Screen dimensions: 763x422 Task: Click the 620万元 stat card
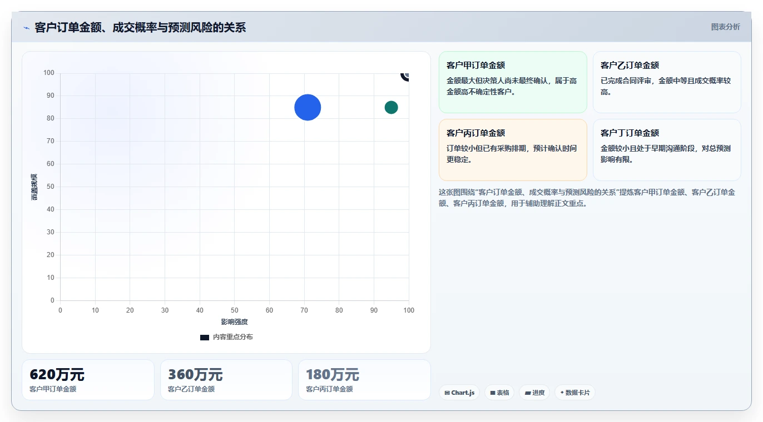pyautogui.click(x=88, y=380)
